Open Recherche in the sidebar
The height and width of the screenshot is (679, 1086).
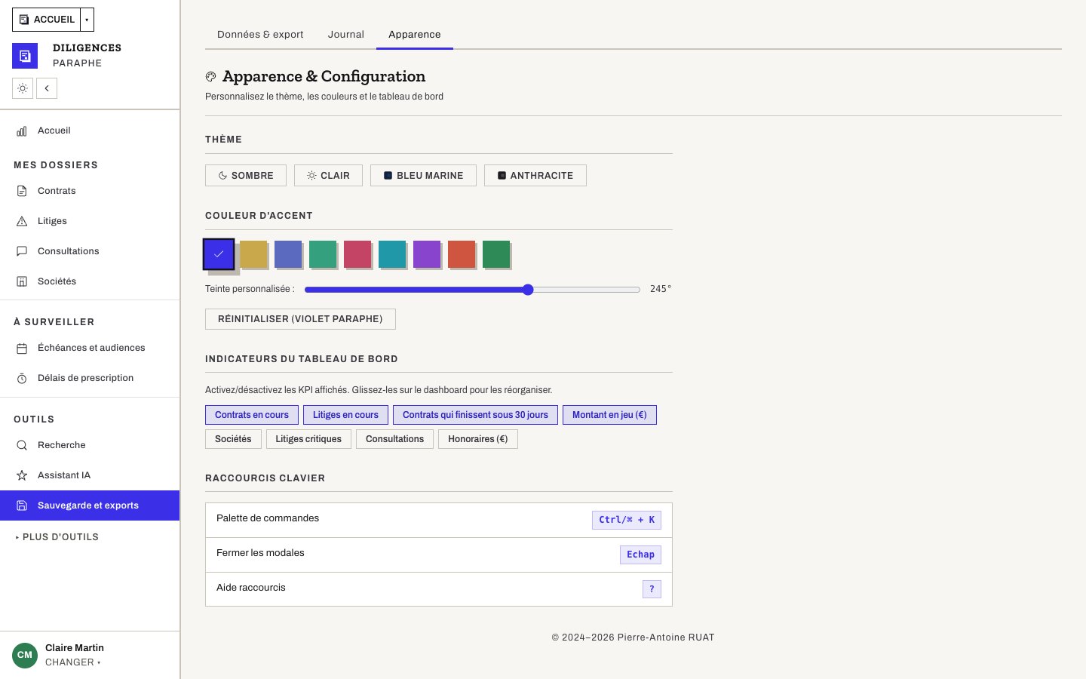[x=90, y=445]
